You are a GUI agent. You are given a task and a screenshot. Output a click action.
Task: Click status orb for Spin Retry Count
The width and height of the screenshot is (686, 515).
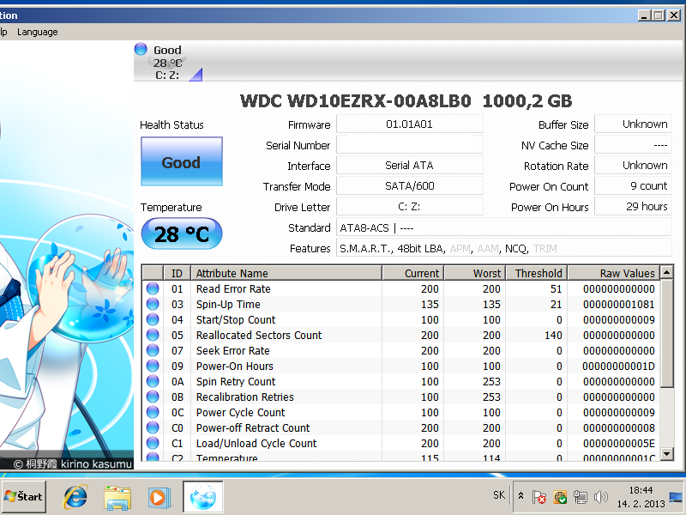click(153, 381)
